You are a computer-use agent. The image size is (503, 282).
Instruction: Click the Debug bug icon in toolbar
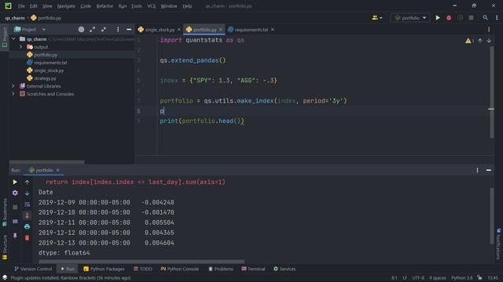click(449, 18)
